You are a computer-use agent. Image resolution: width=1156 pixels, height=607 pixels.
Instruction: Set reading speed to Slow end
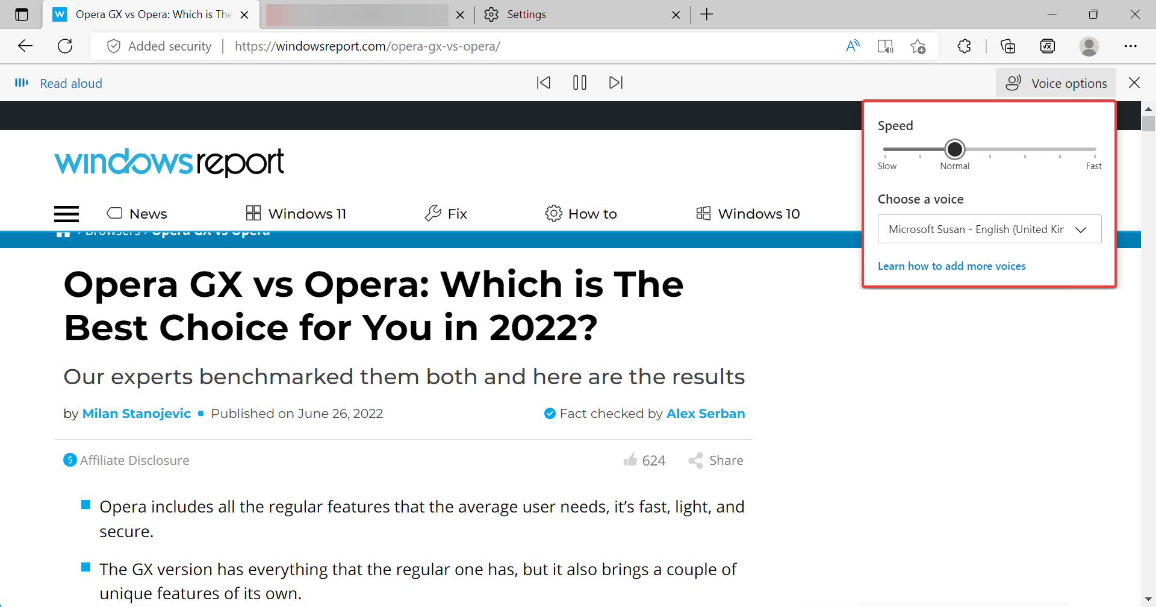(x=885, y=149)
